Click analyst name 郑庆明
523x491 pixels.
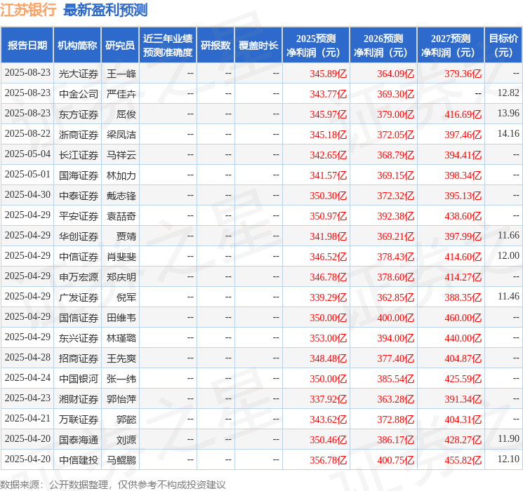click(x=121, y=276)
